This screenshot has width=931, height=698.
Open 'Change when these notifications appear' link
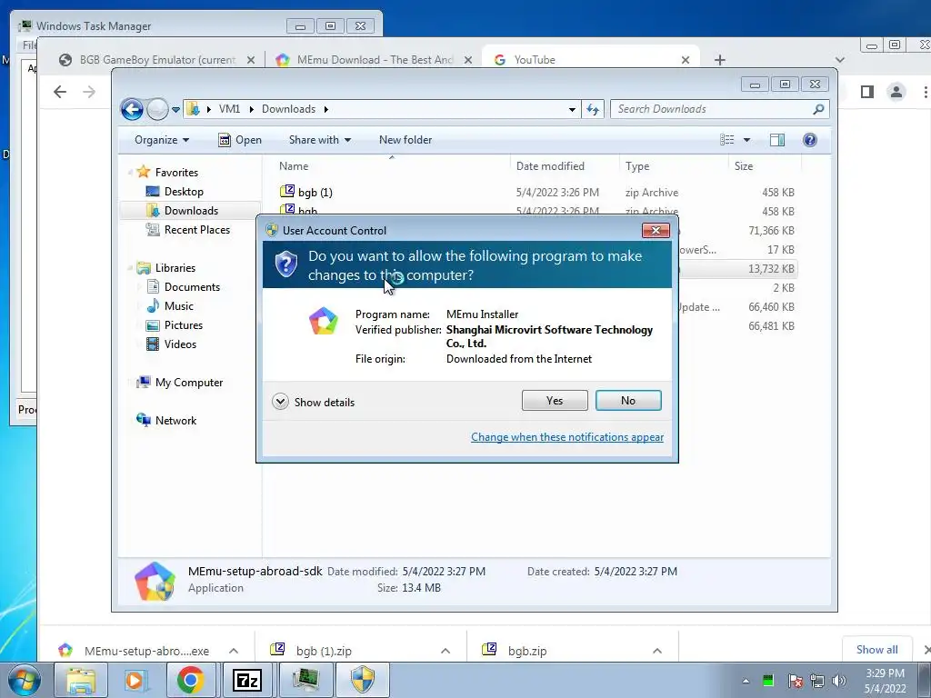pos(567,437)
